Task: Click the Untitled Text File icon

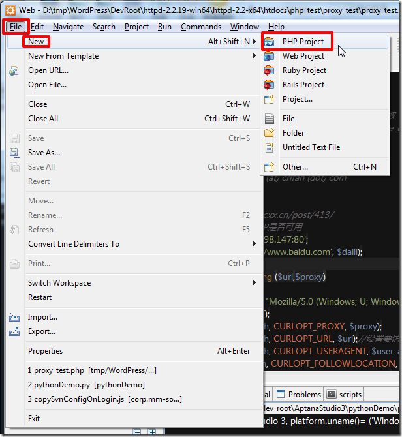Action: tap(270, 147)
